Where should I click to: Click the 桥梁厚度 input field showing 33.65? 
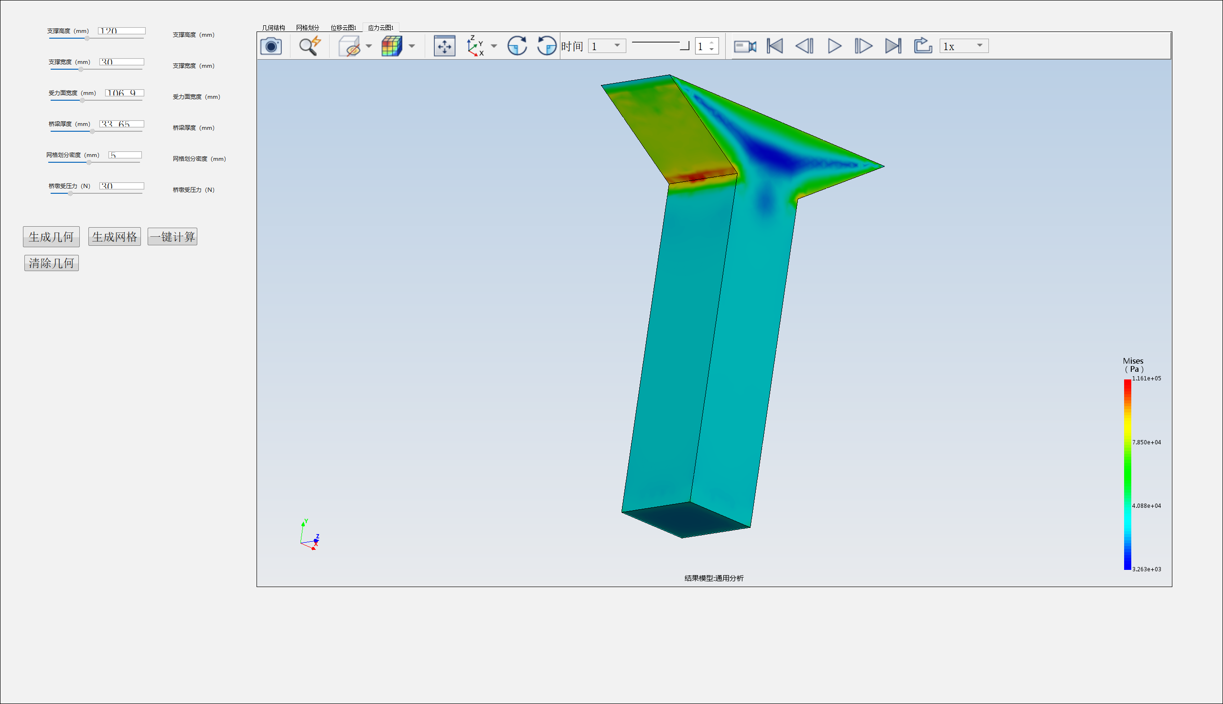coord(121,123)
